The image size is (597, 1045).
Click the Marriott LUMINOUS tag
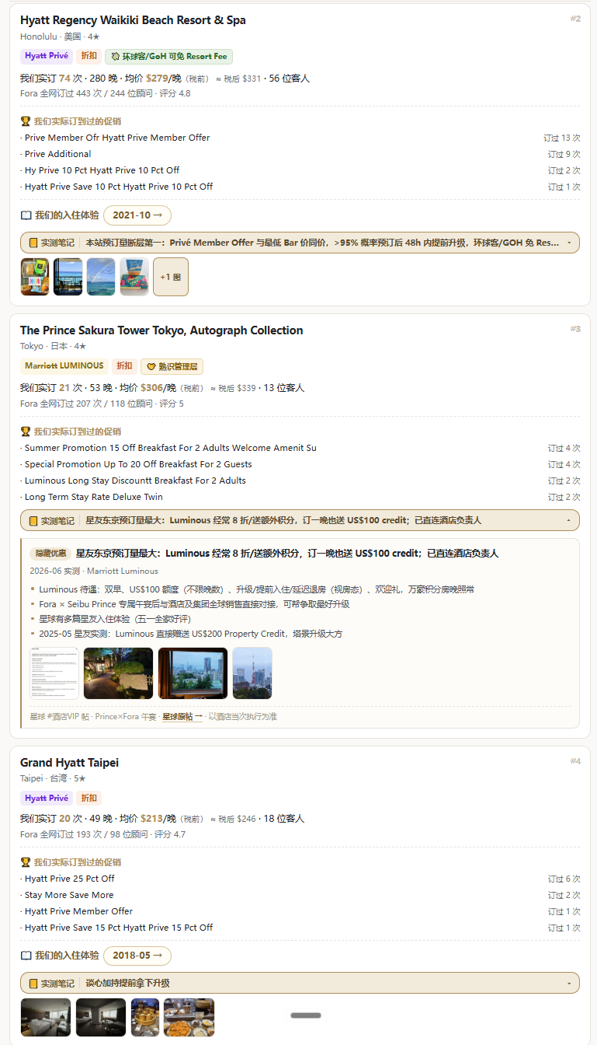64,366
